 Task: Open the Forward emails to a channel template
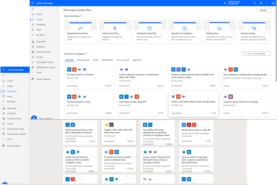point(89,77)
